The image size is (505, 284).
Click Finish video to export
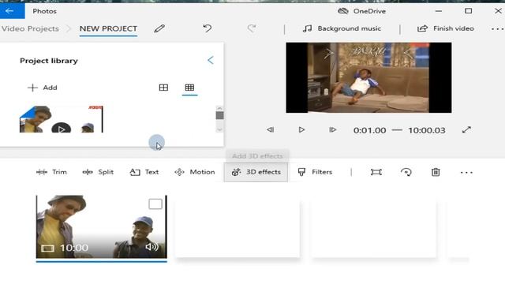[445, 28]
